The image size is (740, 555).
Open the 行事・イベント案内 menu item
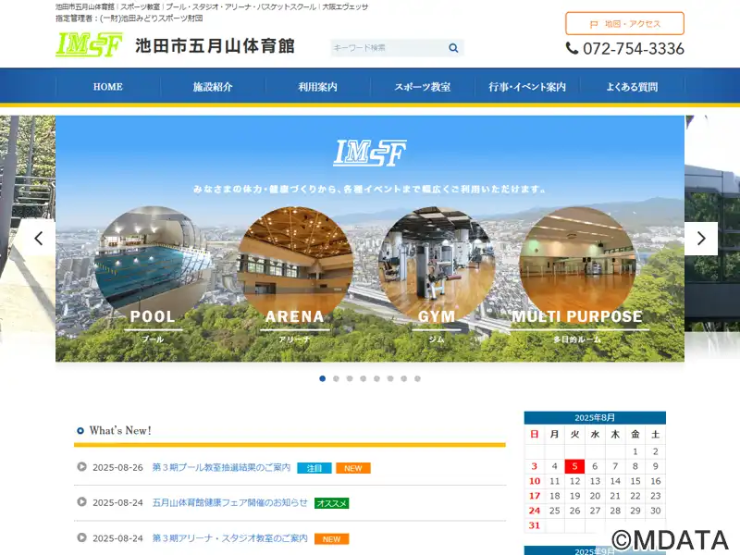527,87
